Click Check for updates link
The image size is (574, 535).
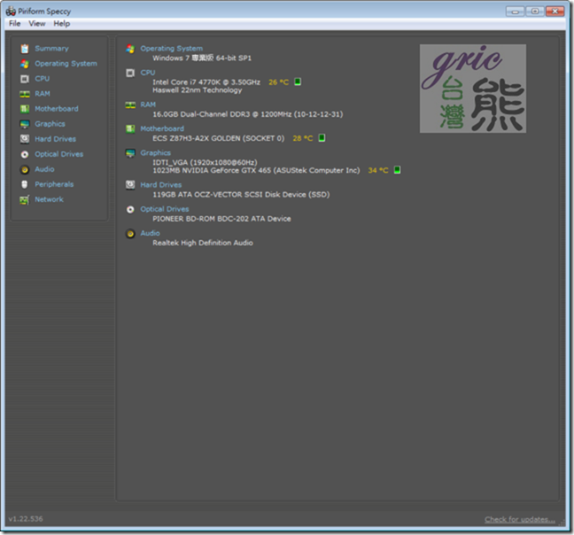pos(520,520)
